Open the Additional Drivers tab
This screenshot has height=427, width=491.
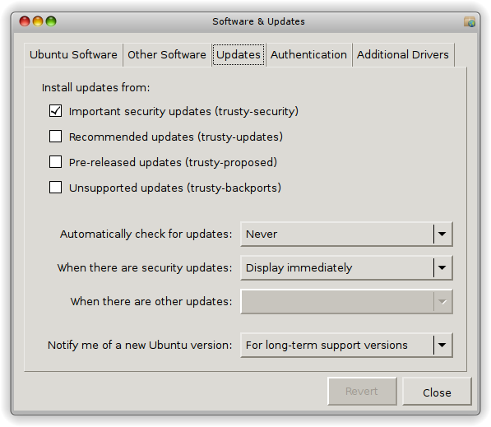pos(403,55)
